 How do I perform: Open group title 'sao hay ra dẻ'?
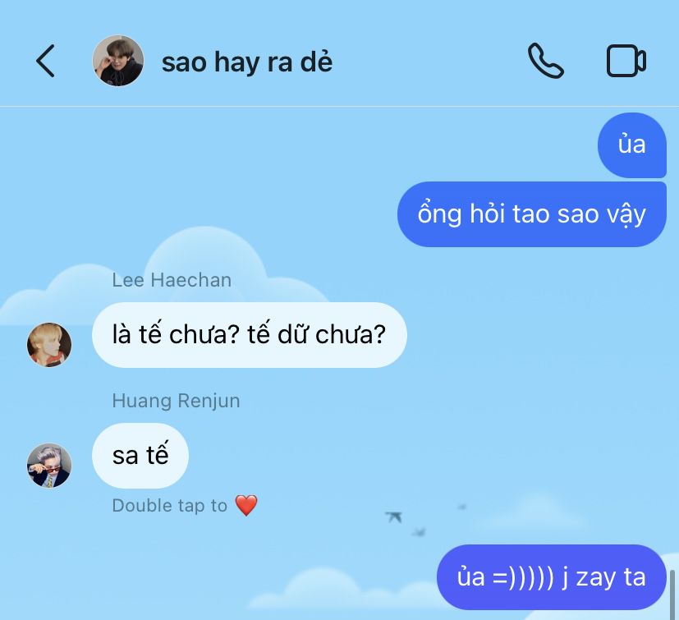click(247, 62)
